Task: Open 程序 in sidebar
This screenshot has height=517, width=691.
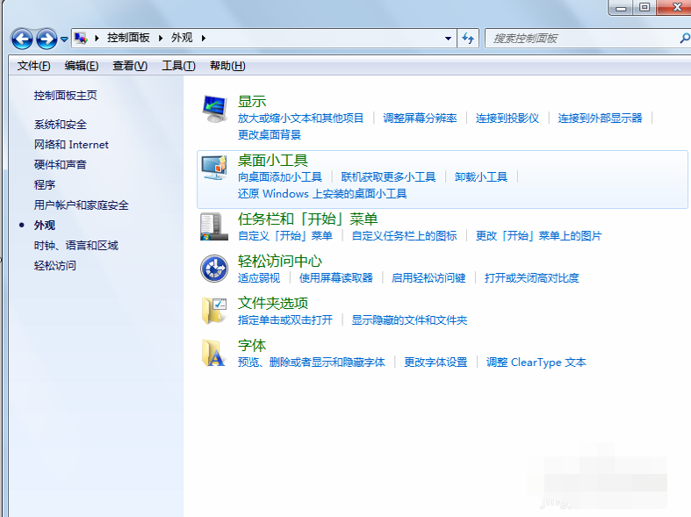Action: (x=45, y=185)
